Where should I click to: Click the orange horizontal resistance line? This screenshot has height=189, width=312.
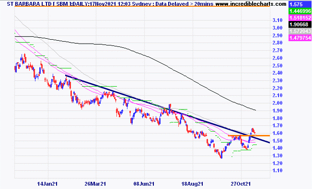(249, 135)
